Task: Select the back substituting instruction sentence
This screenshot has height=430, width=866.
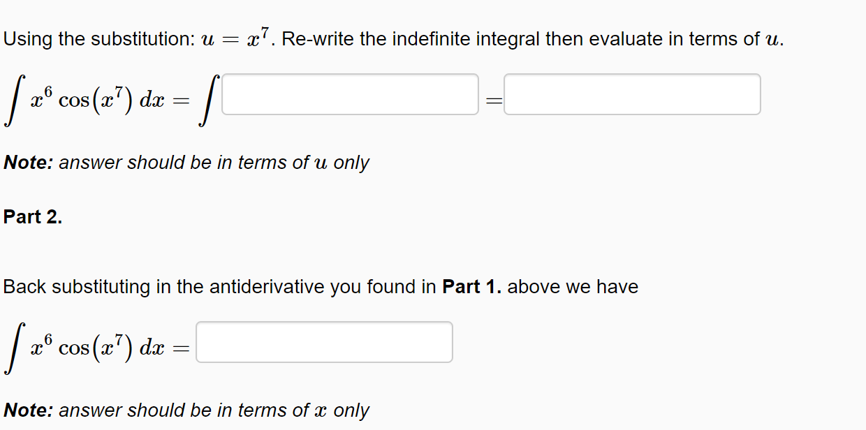Action: (320, 286)
